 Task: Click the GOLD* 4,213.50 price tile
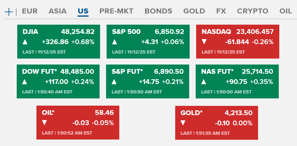tap(216, 123)
